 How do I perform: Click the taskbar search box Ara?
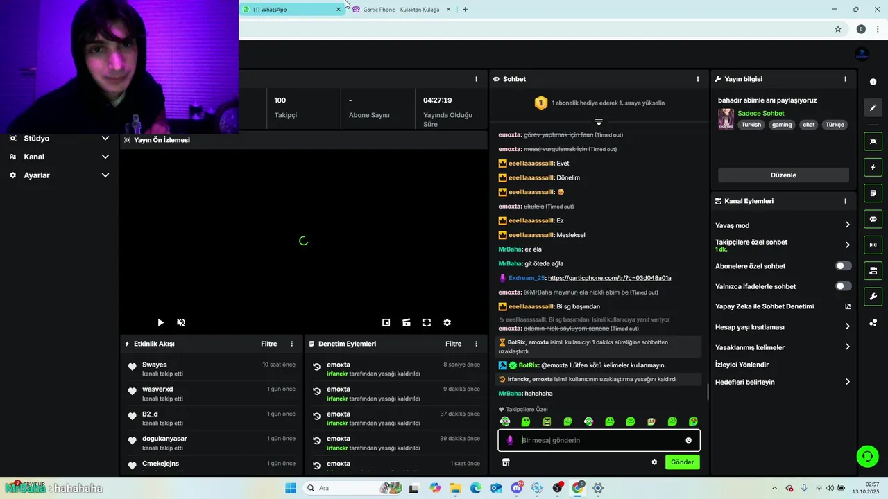pyautogui.click(x=353, y=488)
